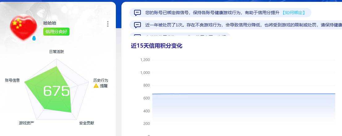Click message icon of penalty notice
The image size is (342, 136).
(x=137, y=25)
